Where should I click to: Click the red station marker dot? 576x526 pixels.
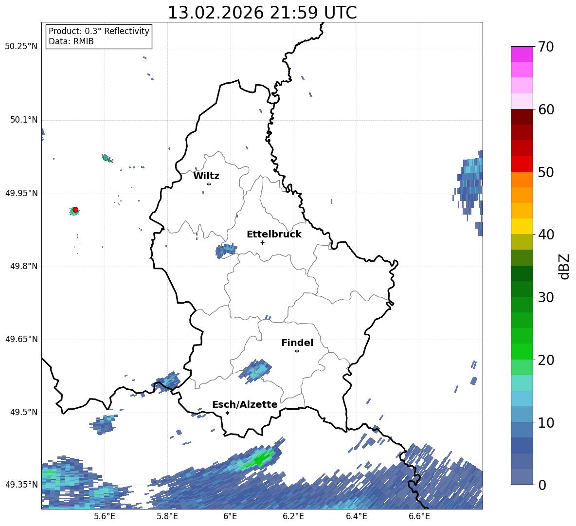tap(75, 210)
